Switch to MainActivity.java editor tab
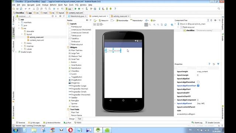236x133 pixels. point(77,16)
